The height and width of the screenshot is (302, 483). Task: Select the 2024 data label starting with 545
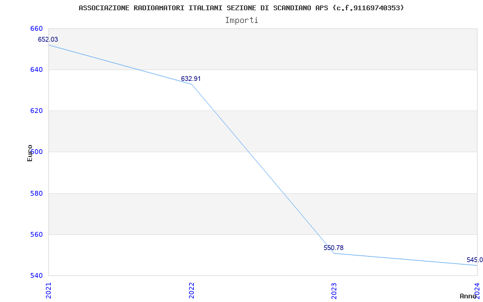[475, 260]
